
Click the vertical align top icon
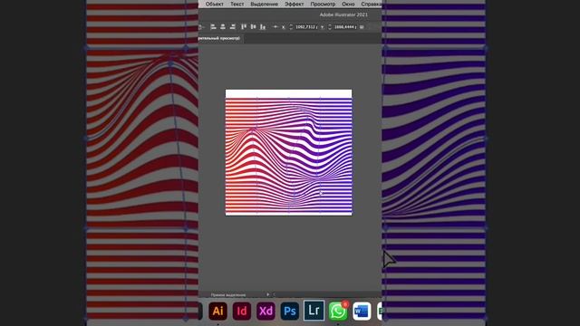click(244, 26)
